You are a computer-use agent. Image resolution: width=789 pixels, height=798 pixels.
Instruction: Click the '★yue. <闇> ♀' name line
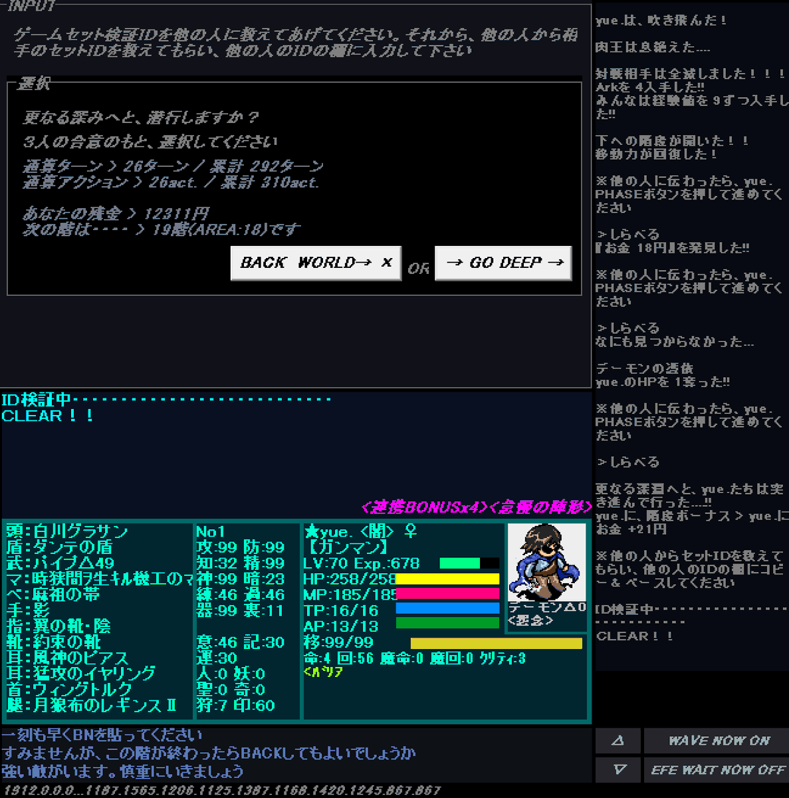pos(361,531)
